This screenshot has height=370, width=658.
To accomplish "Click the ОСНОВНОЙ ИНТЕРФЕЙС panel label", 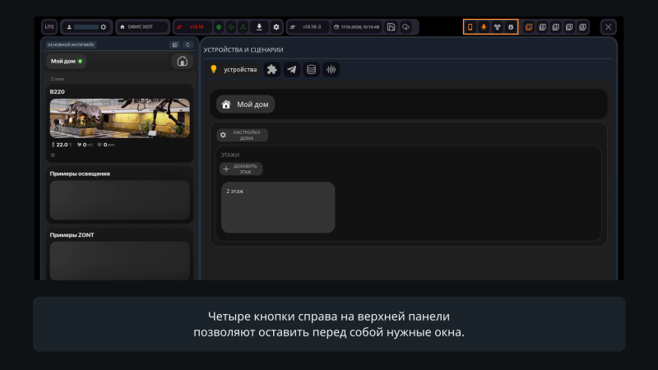I will (x=71, y=44).
